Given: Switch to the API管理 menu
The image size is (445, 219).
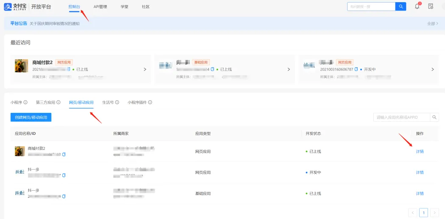Looking at the screenshot, I should pyautogui.click(x=100, y=7).
